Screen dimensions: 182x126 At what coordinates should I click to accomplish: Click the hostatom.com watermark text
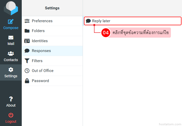pyautogui.click(x=170, y=124)
